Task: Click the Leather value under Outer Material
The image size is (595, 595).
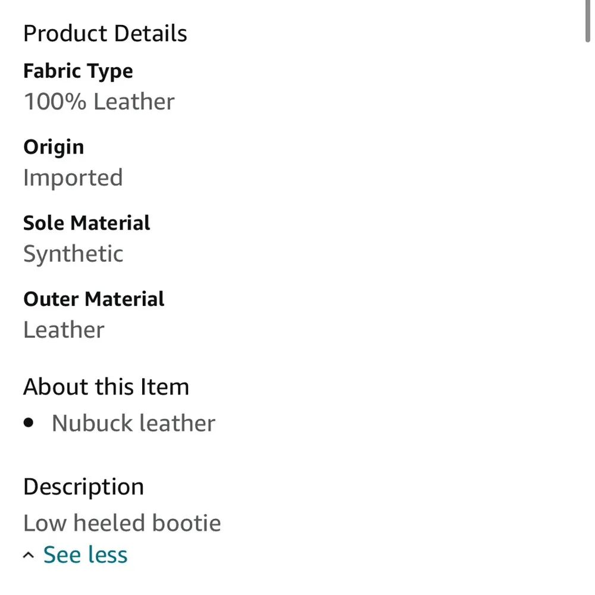Action: [x=64, y=330]
